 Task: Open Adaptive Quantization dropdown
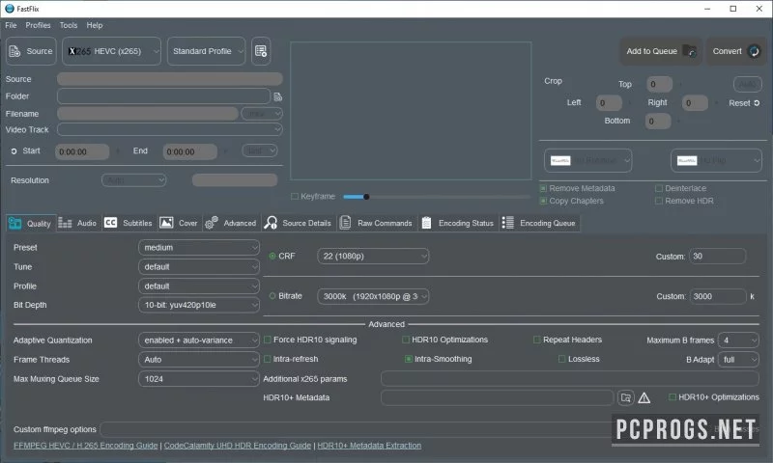[x=199, y=340]
